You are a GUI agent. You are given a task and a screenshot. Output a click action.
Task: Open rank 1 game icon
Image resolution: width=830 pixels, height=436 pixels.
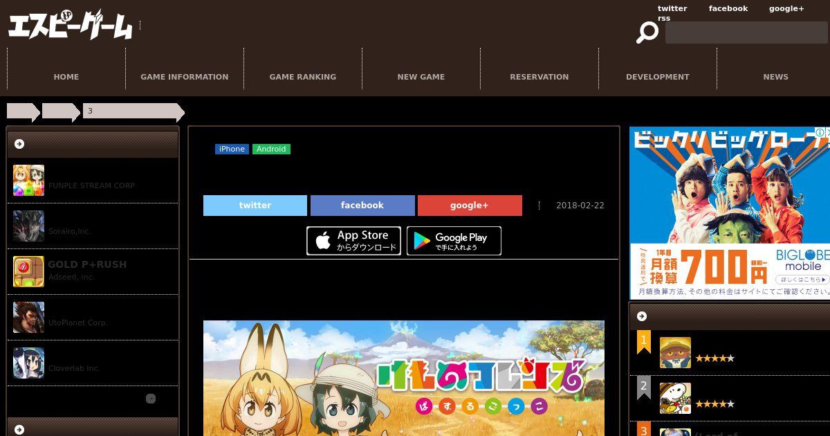(675, 353)
